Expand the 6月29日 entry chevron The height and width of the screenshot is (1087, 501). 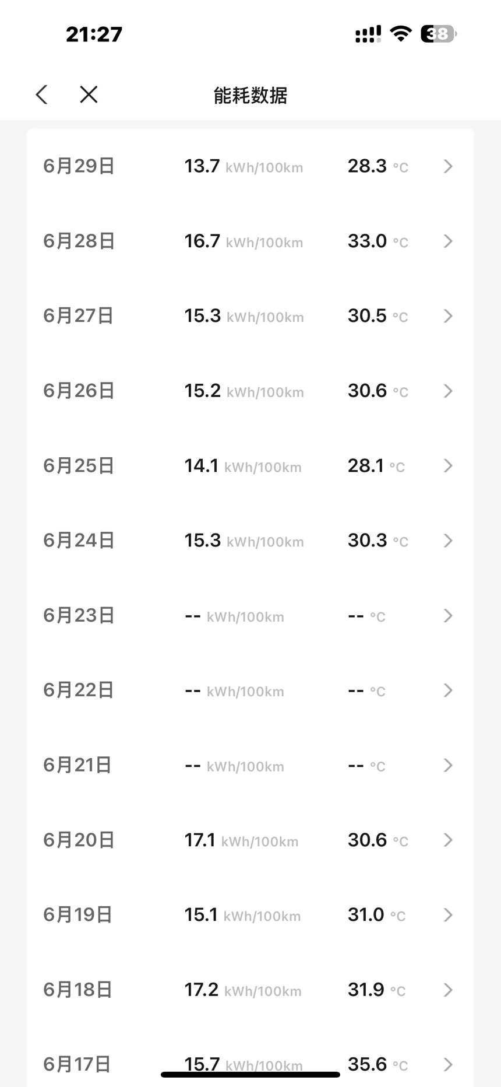tap(447, 167)
